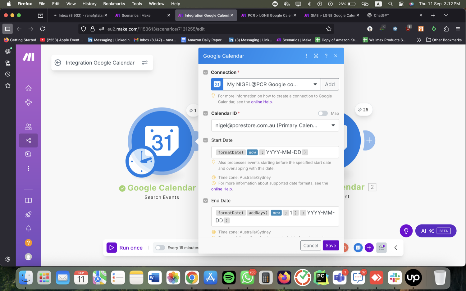Click the Start Date formula input field
The height and width of the screenshot is (291, 466).
[275, 152]
